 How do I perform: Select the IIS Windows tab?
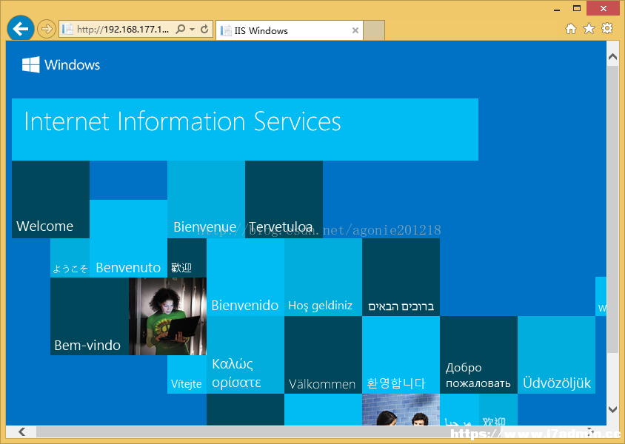tap(290, 30)
